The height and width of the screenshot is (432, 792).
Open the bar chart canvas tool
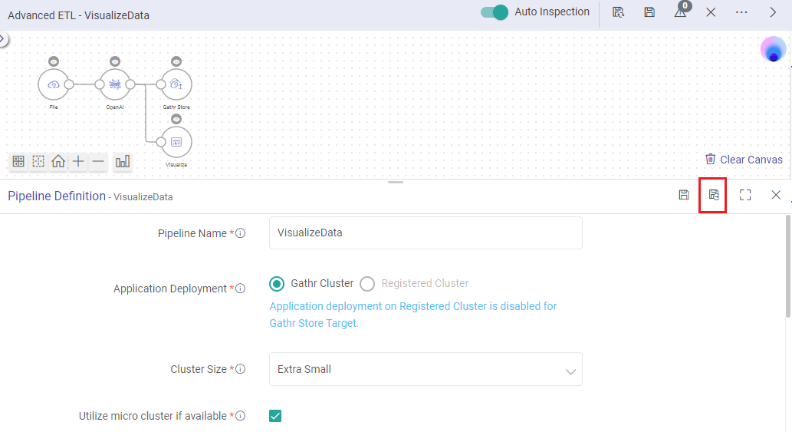click(x=123, y=161)
